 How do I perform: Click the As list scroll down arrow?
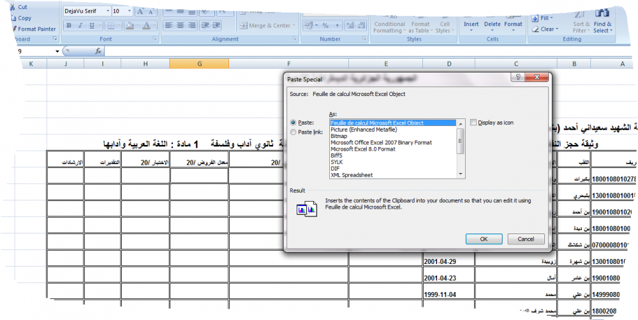(461, 174)
